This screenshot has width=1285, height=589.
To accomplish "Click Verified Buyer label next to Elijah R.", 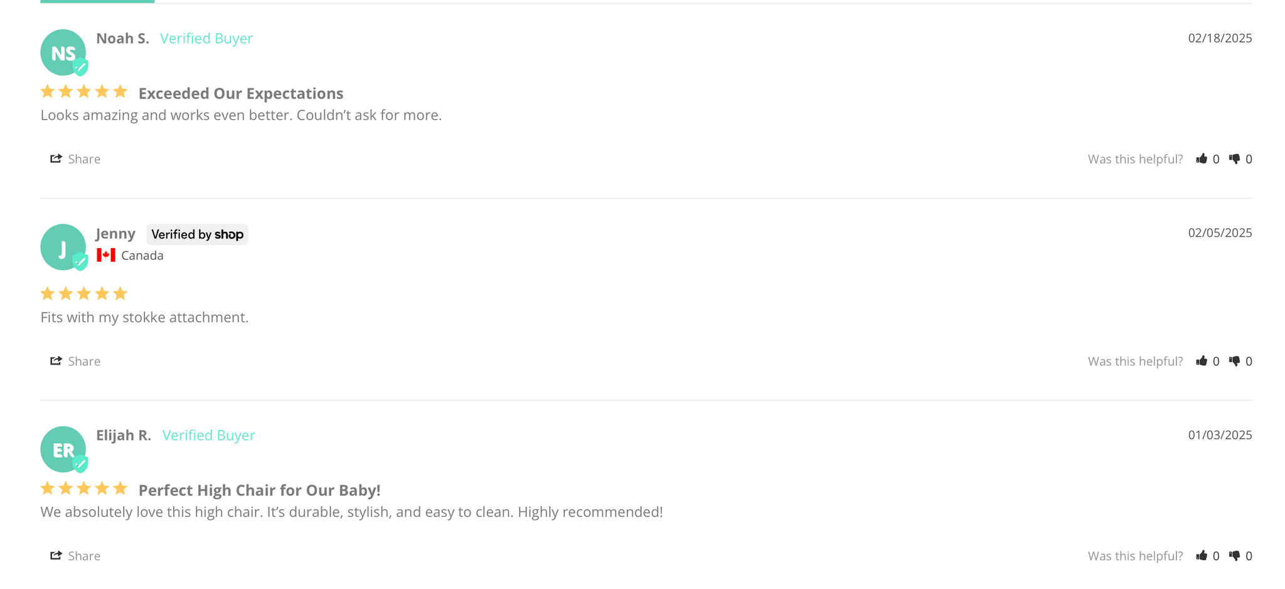I will 208,435.
